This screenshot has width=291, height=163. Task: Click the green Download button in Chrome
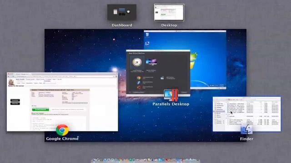40,110
